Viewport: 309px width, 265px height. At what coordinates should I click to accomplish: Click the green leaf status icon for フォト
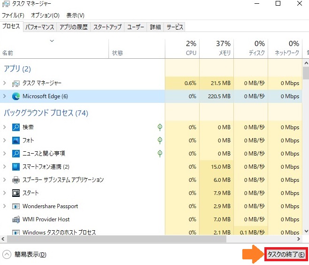click(160, 140)
